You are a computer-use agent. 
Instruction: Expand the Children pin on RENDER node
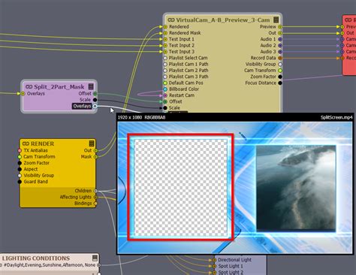pos(95,191)
